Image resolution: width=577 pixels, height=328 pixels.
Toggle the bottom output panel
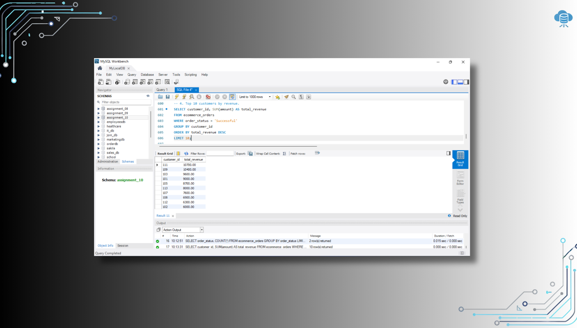pyautogui.click(x=460, y=82)
